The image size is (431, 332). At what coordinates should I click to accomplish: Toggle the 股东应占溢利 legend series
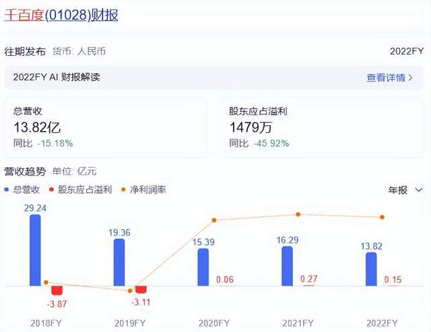point(80,190)
